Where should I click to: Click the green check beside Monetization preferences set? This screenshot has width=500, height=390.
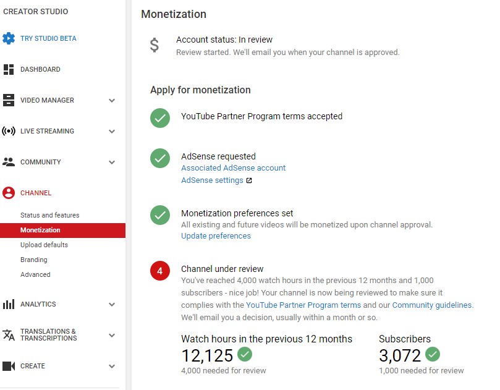click(160, 215)
